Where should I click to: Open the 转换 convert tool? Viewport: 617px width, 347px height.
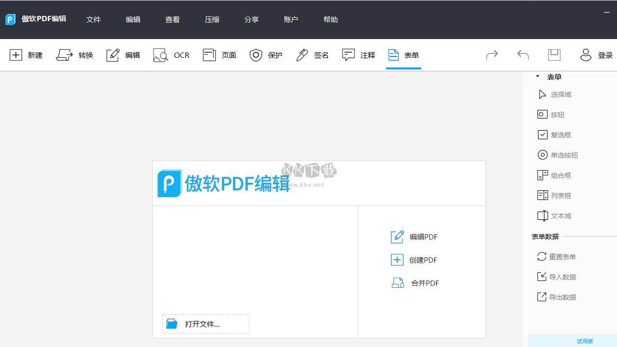[x=75, y=55]
